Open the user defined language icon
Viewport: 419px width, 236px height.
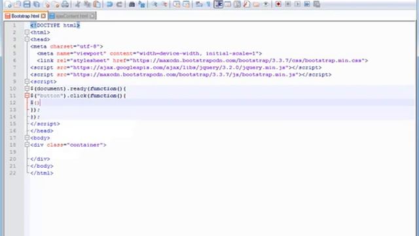[228, 4]
